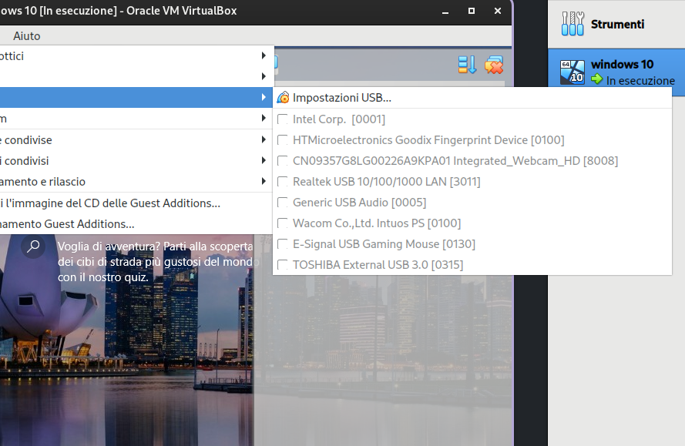Tick E-Signal USB Gaming Mouse checkbox
The height and width of the screenshot is (446, 685).
coord(283,243)
